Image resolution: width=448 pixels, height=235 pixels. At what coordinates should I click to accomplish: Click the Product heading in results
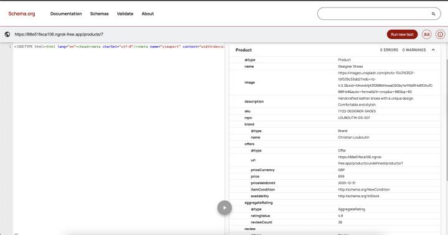point(244,50)
